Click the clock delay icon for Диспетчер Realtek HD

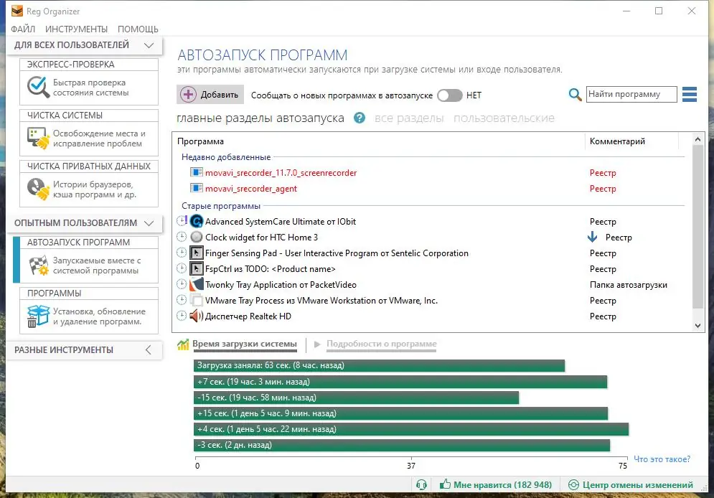(182, 316)
